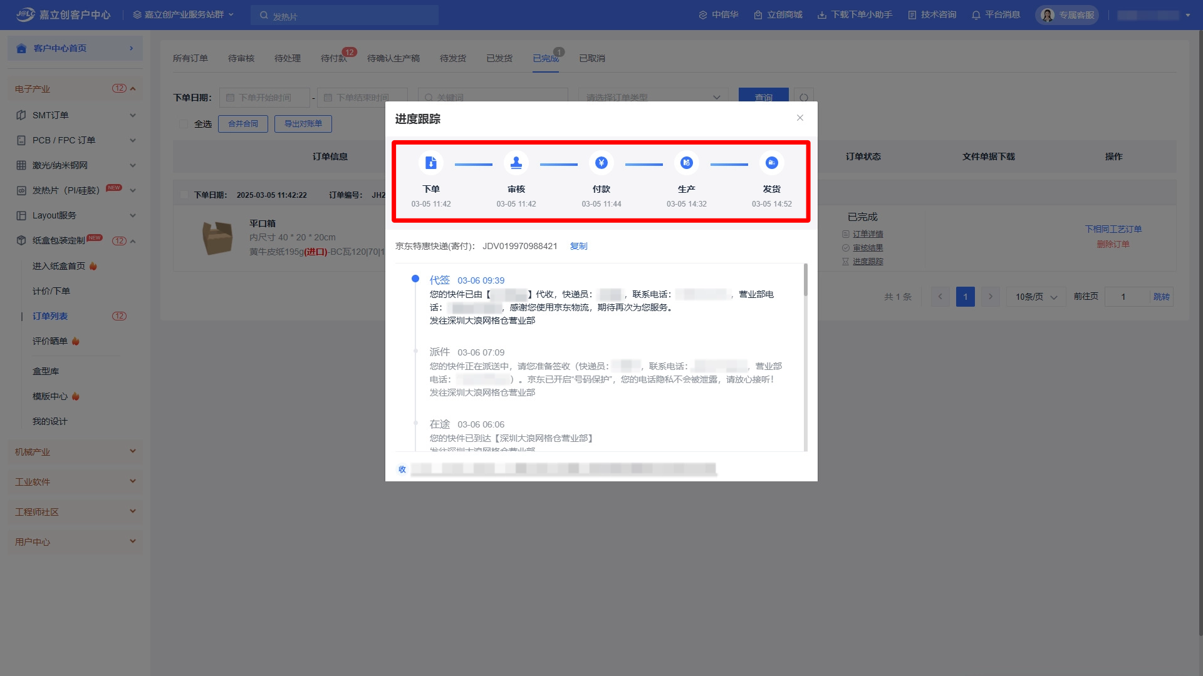Click the 下单 step icon in progress tracker
This screenshot has height=676, width=1203.
click(431, 163)
